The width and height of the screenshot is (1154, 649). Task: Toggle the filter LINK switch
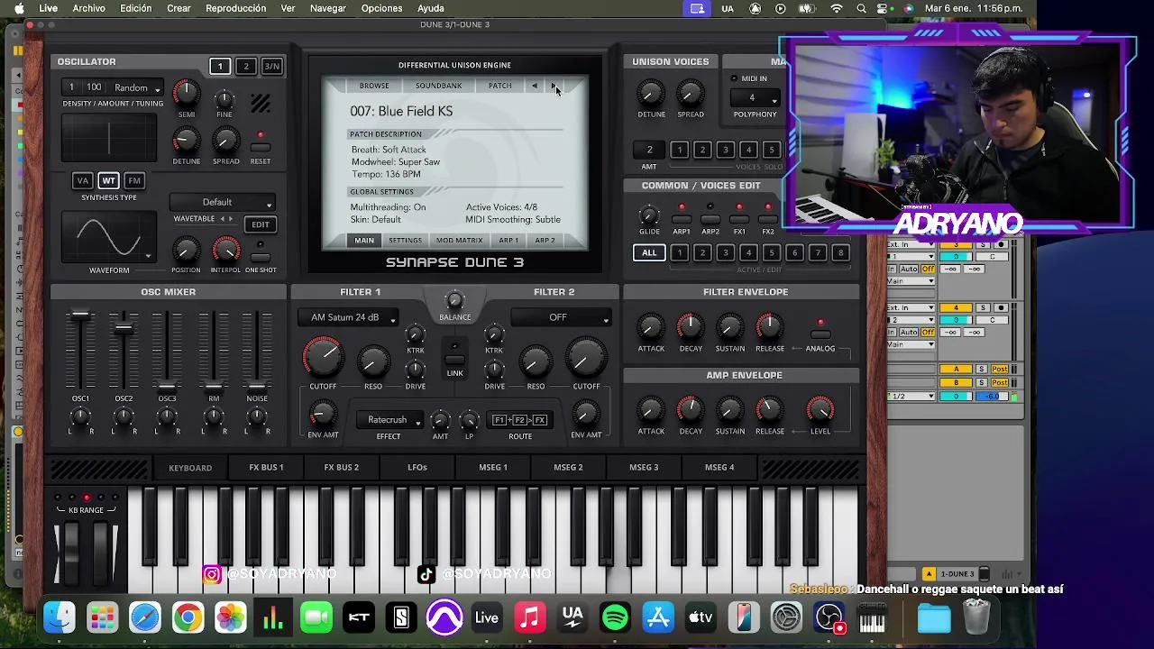(x=454, y=358)
